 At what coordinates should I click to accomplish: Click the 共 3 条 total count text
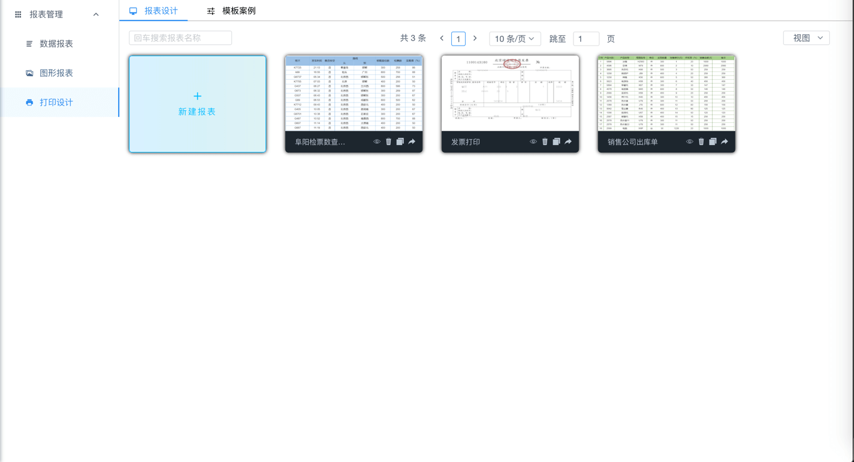413,38
